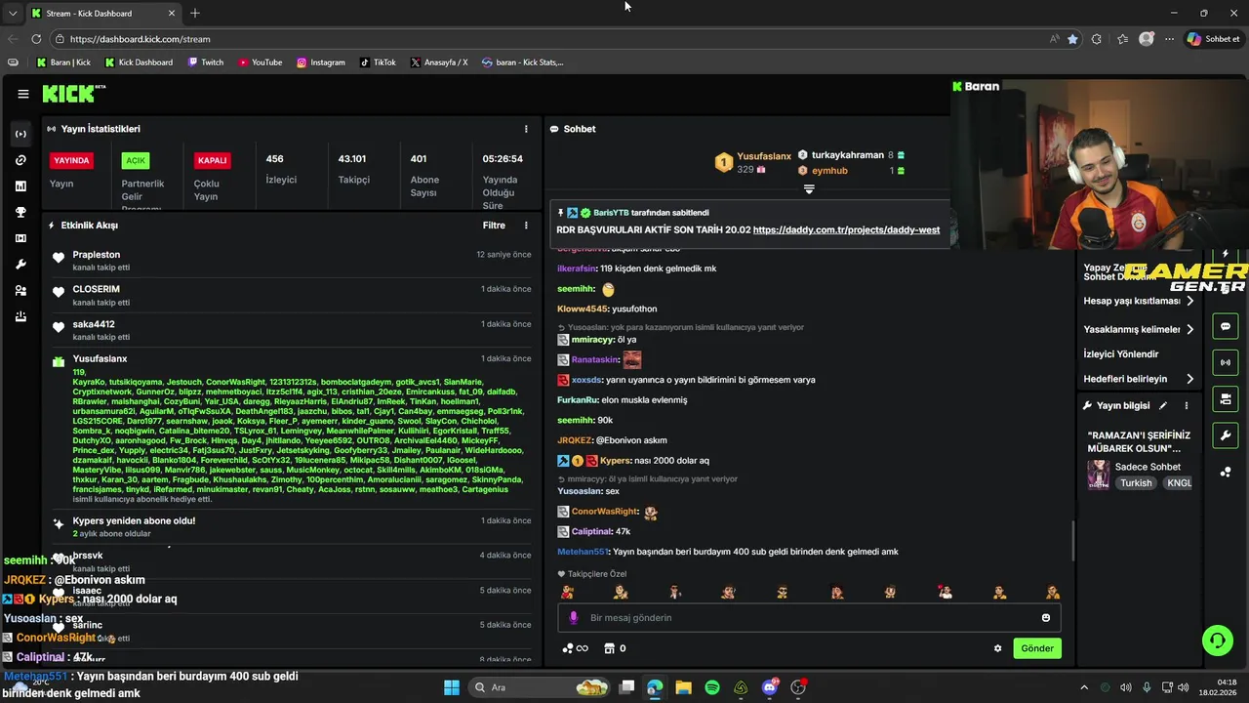Collapse the gift leaderboard arrow

(809, 189)
